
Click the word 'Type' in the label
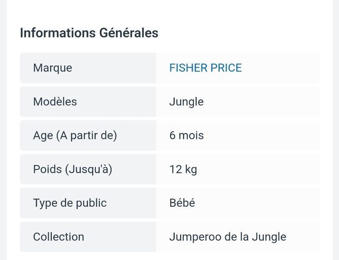(45, 203)
